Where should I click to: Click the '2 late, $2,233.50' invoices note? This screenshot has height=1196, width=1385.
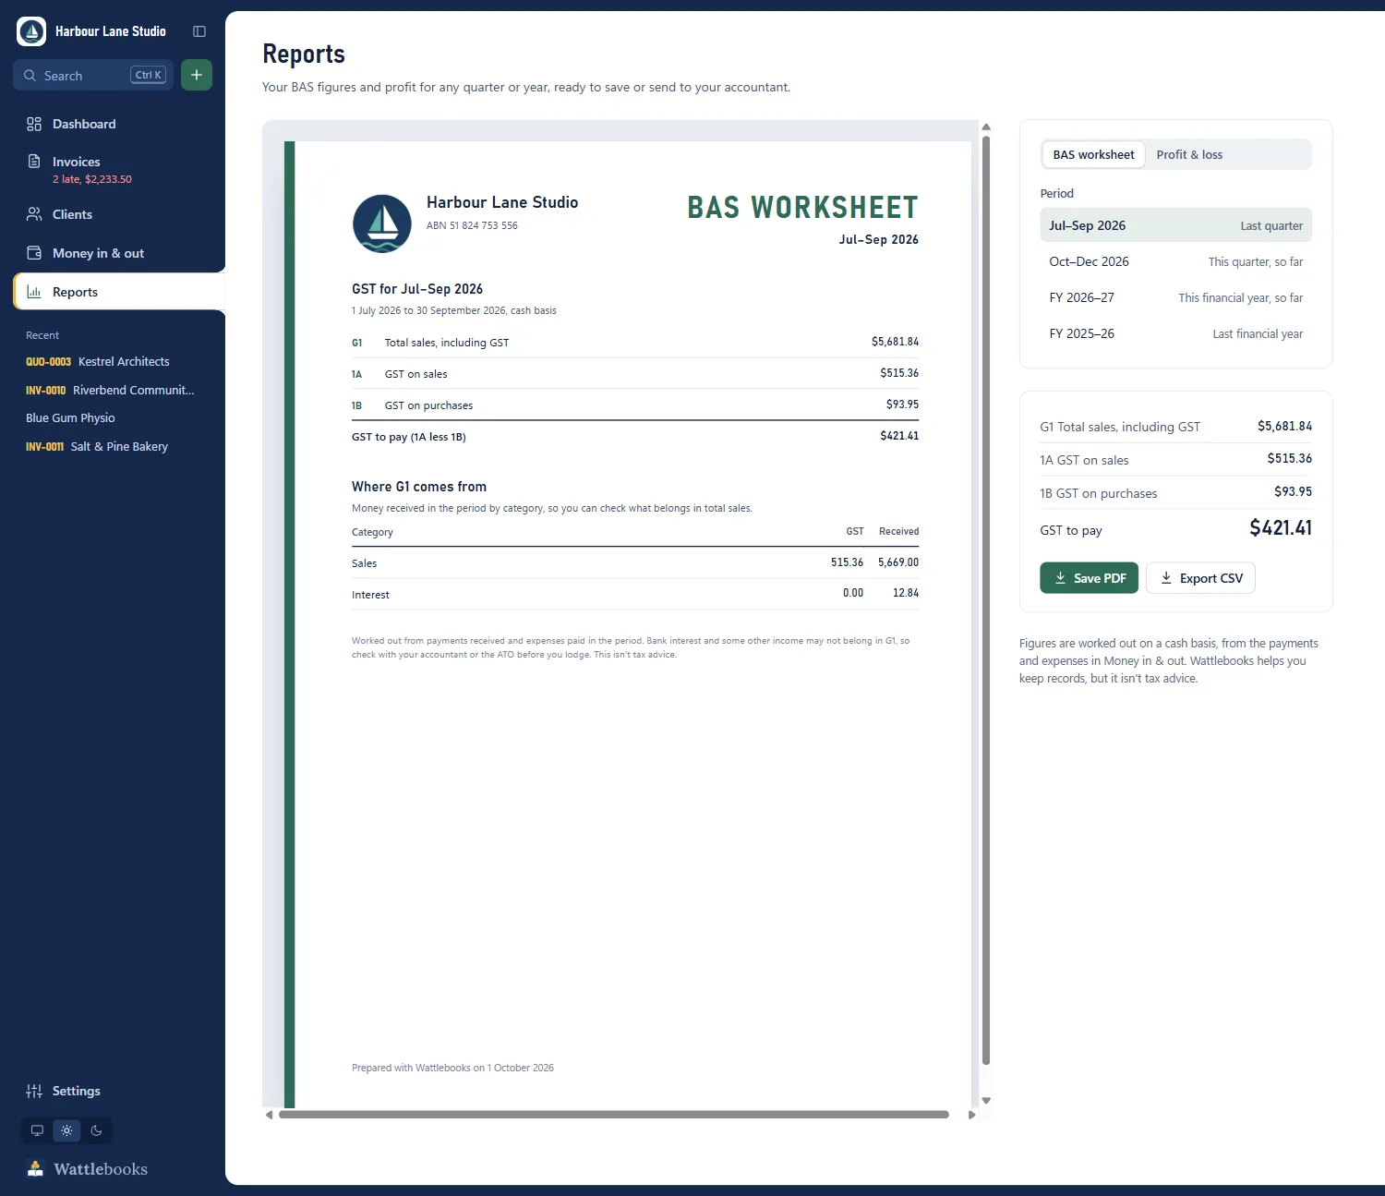[92, 179]
